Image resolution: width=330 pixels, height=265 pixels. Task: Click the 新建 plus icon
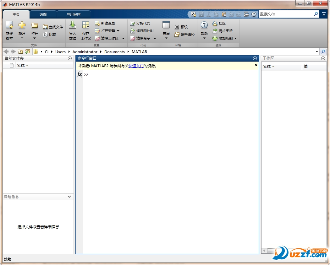pos(22,25)
